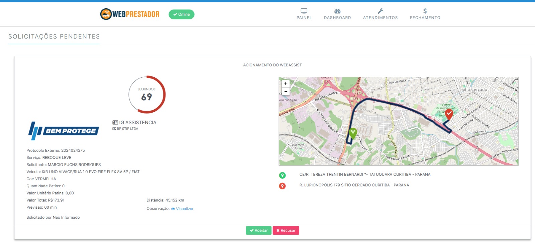
Task: Click the green Online status badge
Action: (182, 14)
